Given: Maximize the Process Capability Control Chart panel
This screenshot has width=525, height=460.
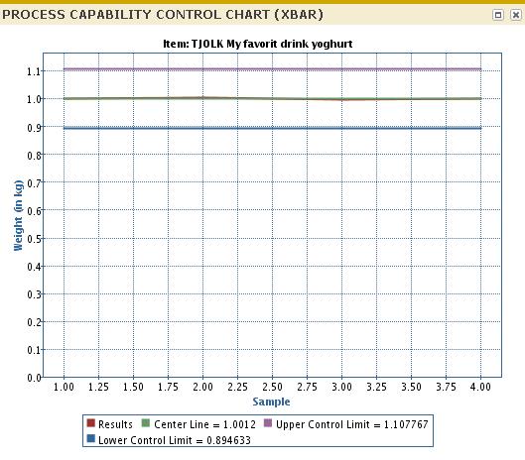Looking at the screenshot, I should (x=498, y=15).
